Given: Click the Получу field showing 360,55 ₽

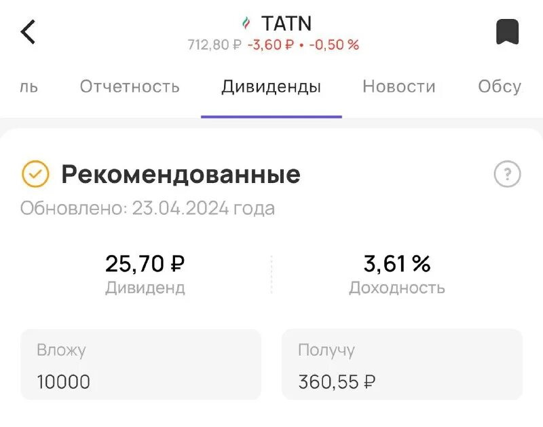Looking at the screenshot, I should click(402, 364).
